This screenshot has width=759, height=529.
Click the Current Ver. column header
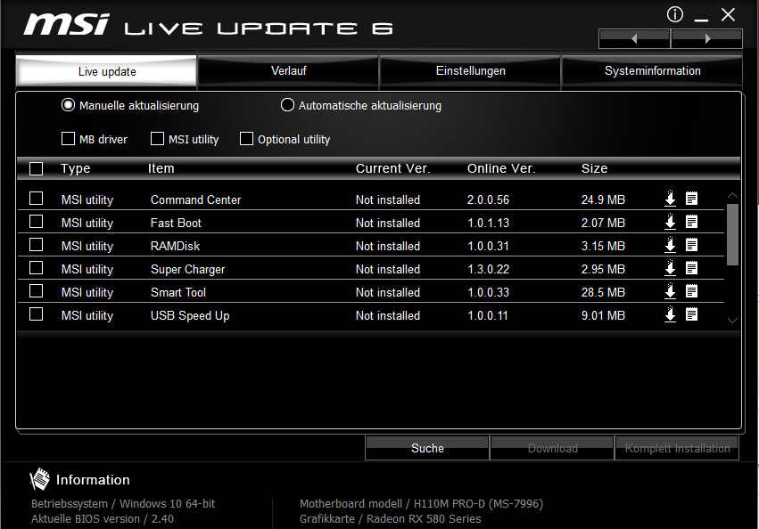[392, 168]
